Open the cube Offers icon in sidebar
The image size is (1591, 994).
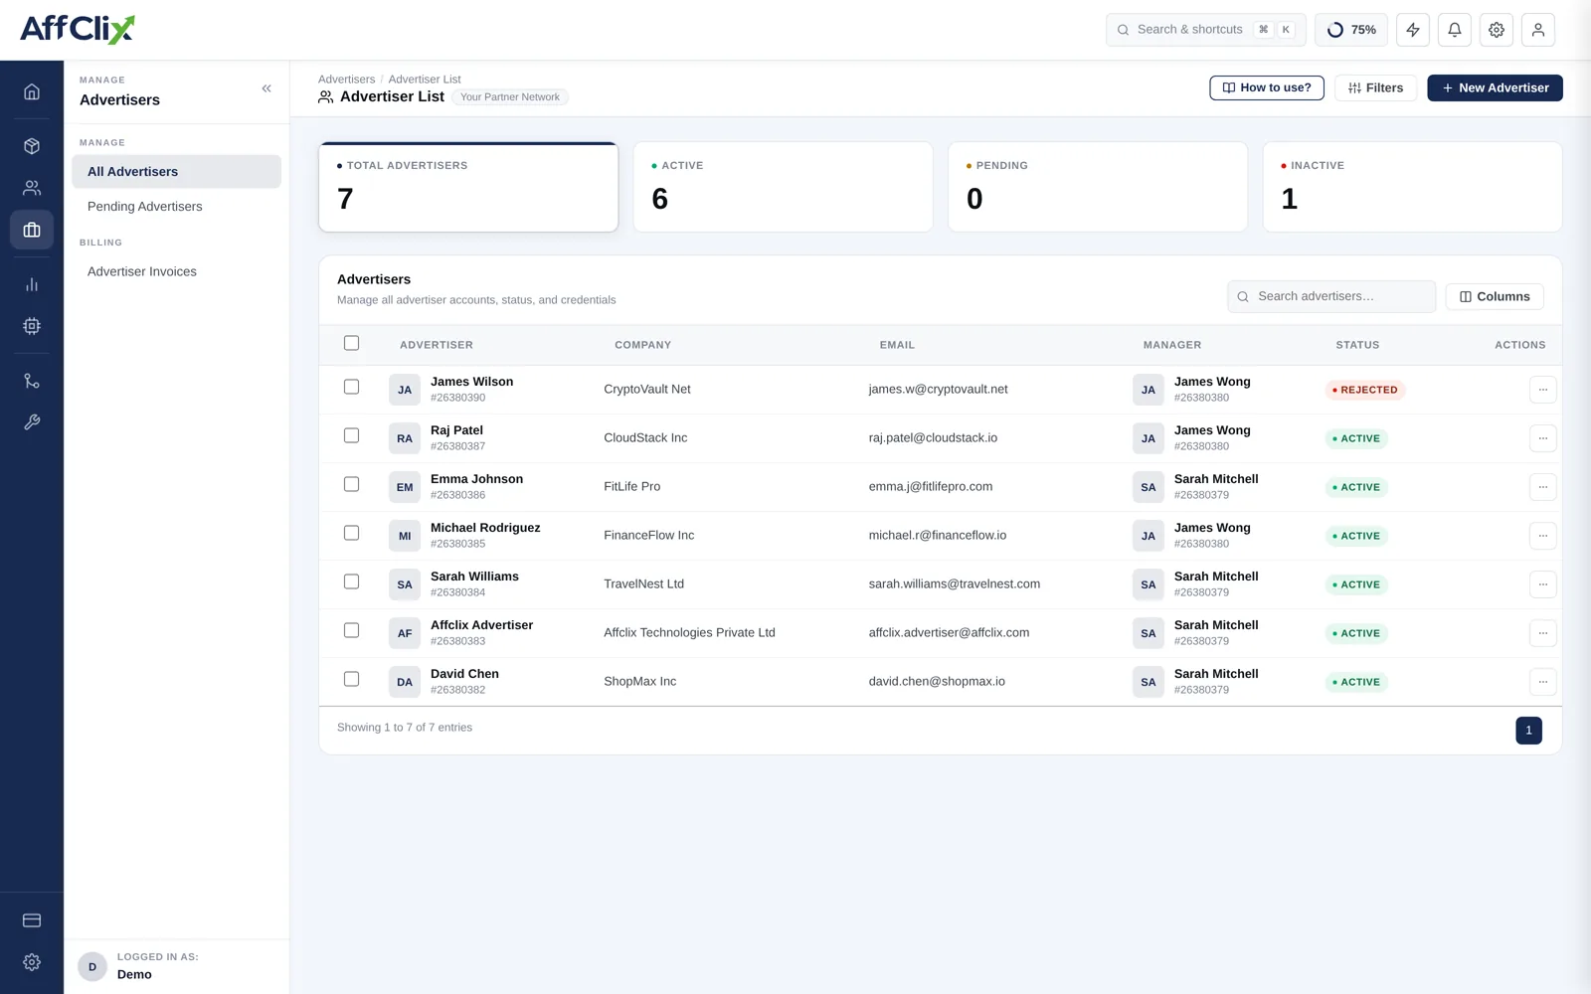(x=32, y=146)
